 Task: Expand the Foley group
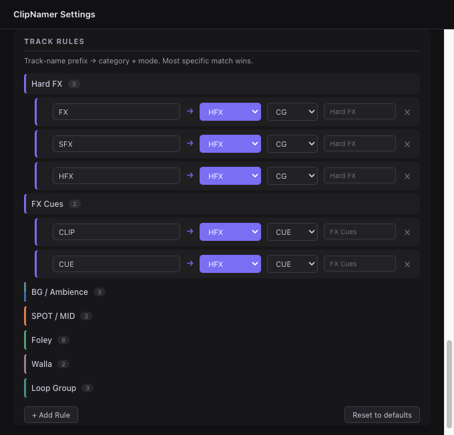[222, 340]
